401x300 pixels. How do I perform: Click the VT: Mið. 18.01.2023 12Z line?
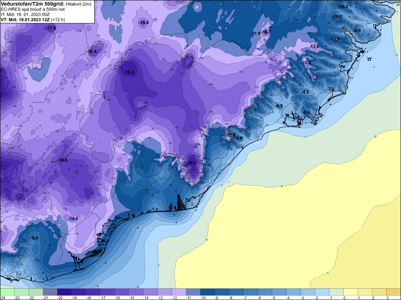click(33, 20)
